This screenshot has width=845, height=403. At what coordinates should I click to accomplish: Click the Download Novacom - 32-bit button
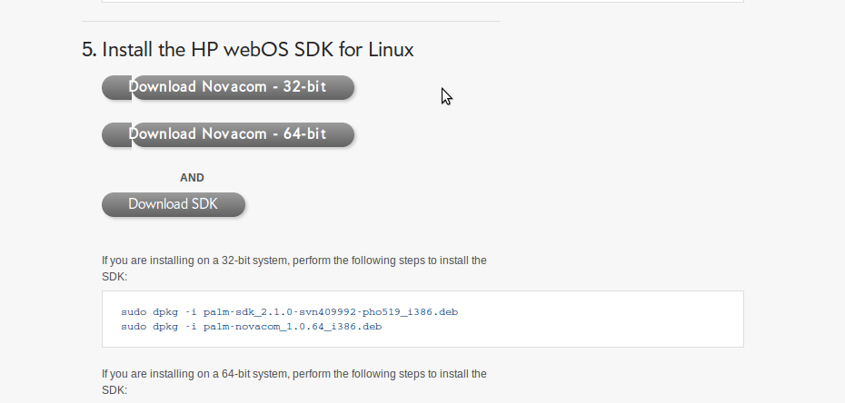point(228,87)
